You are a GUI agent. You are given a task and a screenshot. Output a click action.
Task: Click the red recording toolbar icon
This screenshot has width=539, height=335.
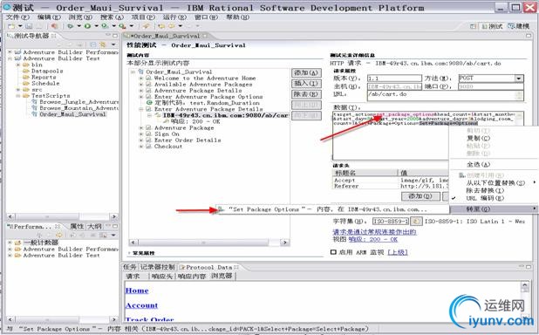pyautogui.click(x=54, y=26)
